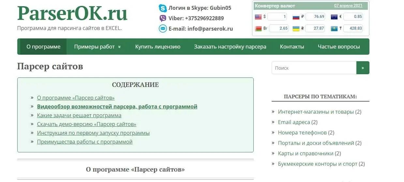Open the Частые вопросы menu item

point(339,47)
